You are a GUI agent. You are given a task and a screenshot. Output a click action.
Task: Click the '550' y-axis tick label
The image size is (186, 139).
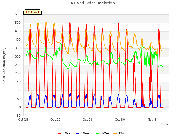click(x=18, y=14)
